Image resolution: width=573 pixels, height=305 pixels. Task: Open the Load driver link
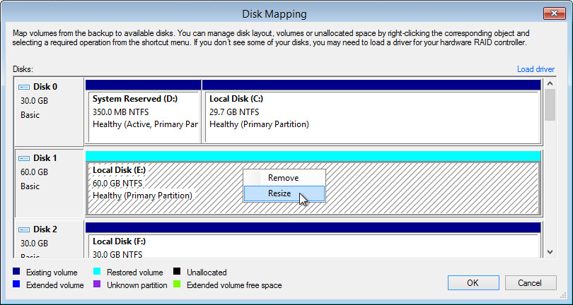pos(536,69)
